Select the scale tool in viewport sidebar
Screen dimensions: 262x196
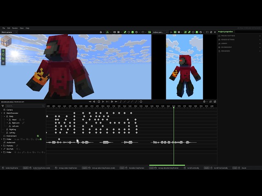3,59
